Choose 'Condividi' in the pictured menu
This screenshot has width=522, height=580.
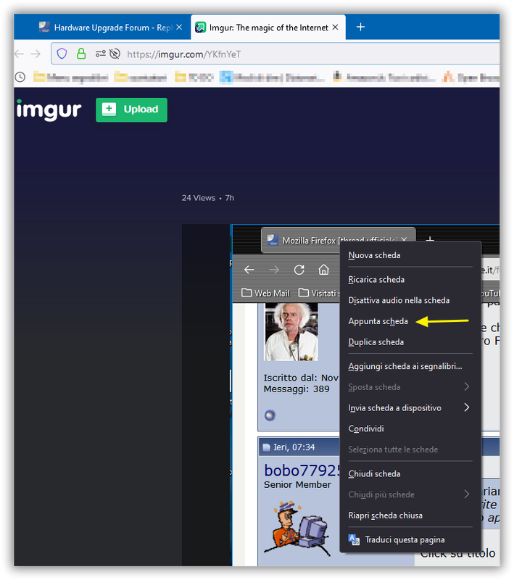click(x=410, y=428)
